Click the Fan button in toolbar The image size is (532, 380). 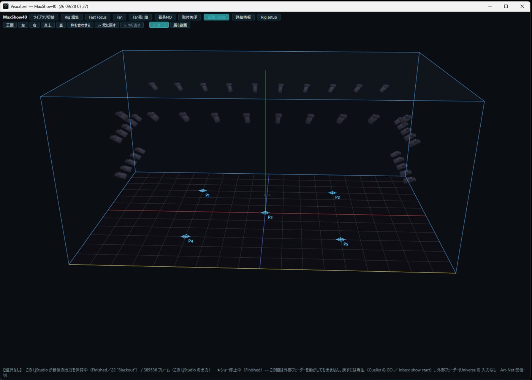(119, 17)
